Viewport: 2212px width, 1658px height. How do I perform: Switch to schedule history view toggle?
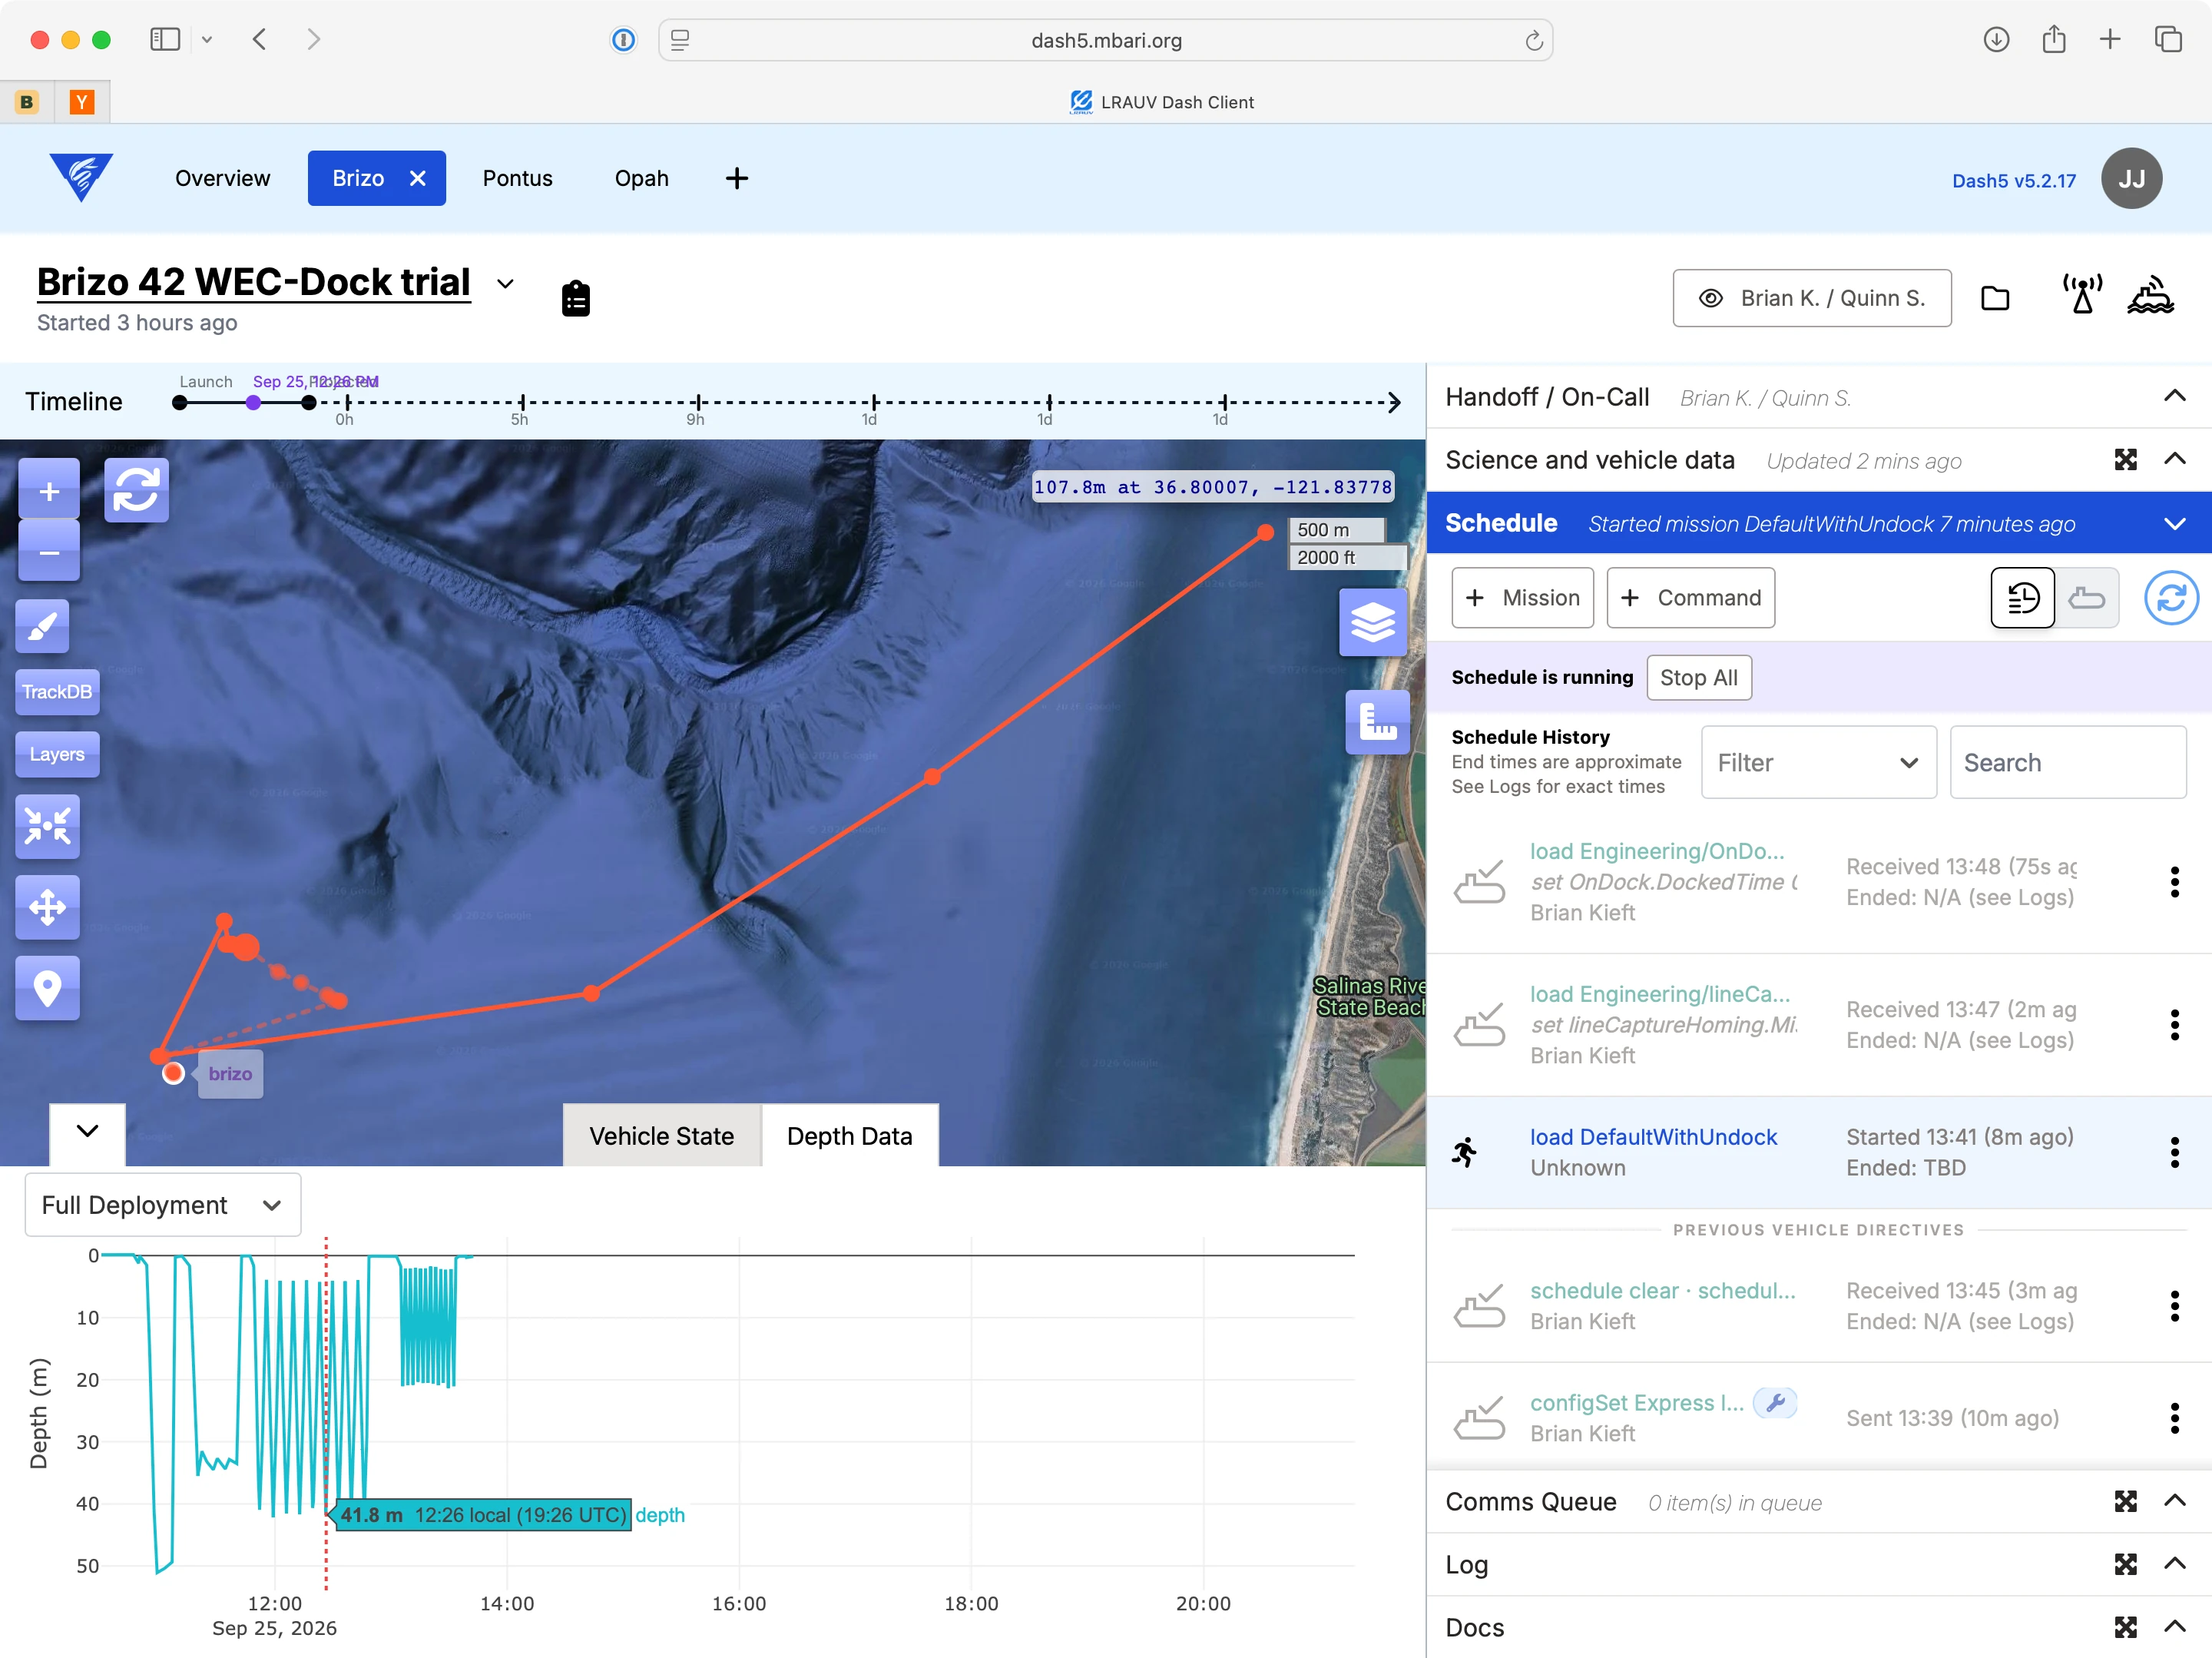coord(2023,598)
